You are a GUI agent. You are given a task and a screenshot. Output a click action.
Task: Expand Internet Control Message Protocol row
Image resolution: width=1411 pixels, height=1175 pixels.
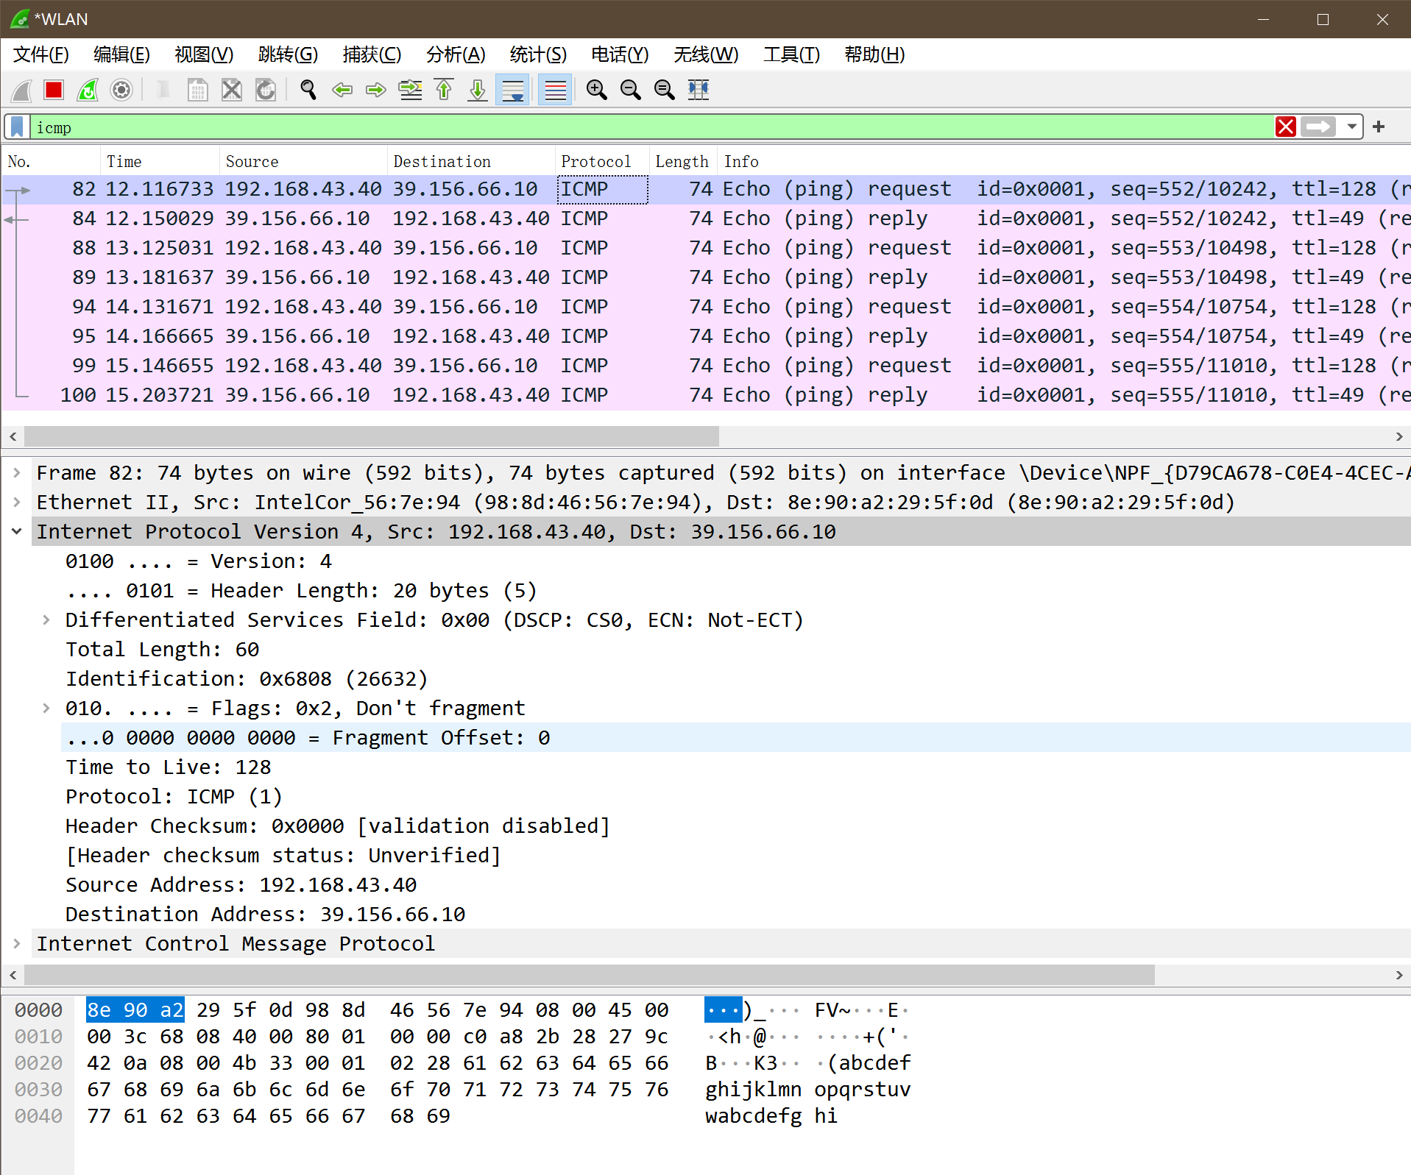17,943
